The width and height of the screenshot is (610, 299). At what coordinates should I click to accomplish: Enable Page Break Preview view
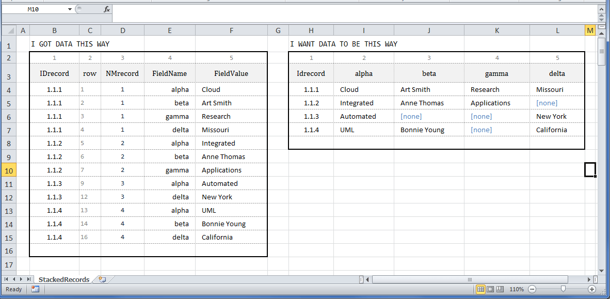pos(500,289)
